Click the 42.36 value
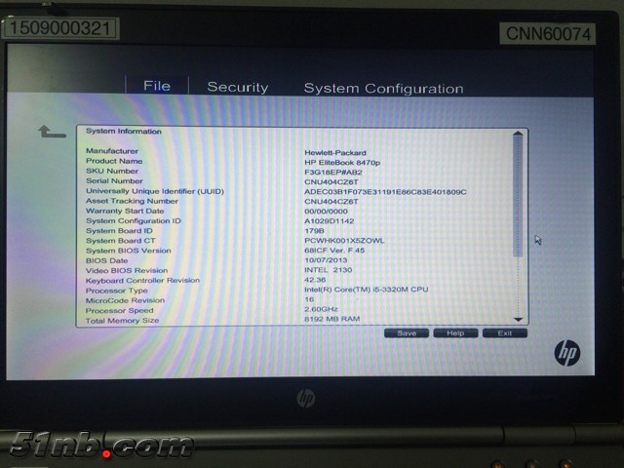624x468 pixels. [x=315, y=280]
